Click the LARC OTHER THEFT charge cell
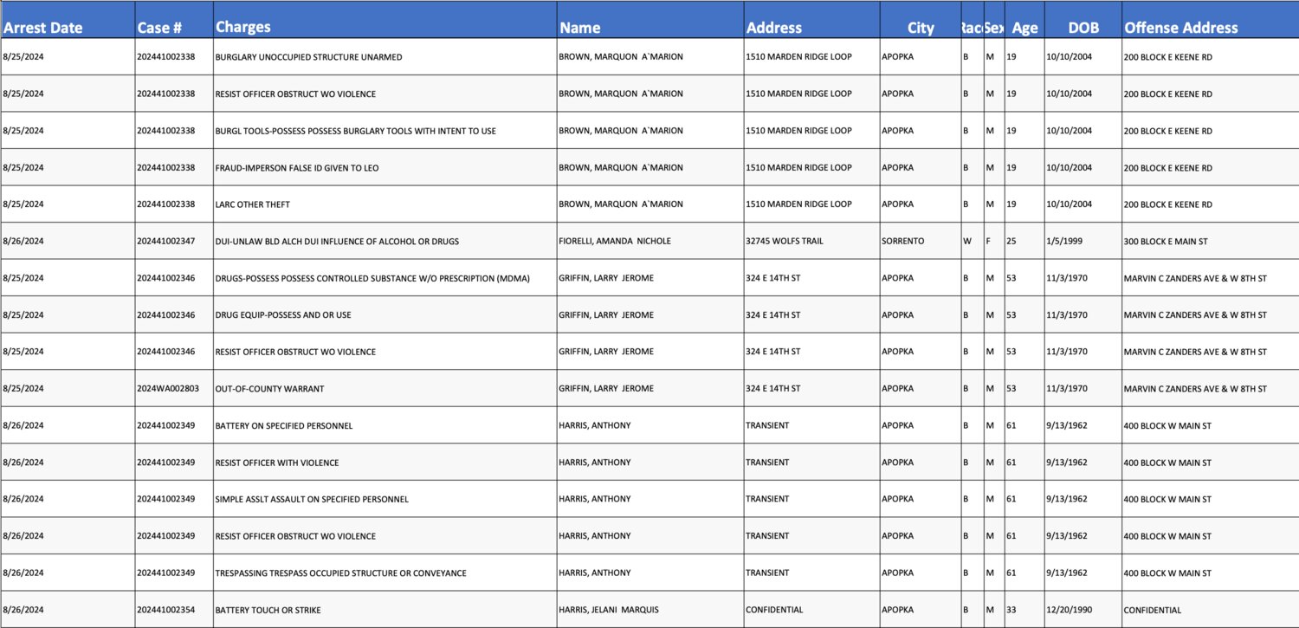Image resolution: width=1299 pixels, height=628 pixels. tap(385, 204)
